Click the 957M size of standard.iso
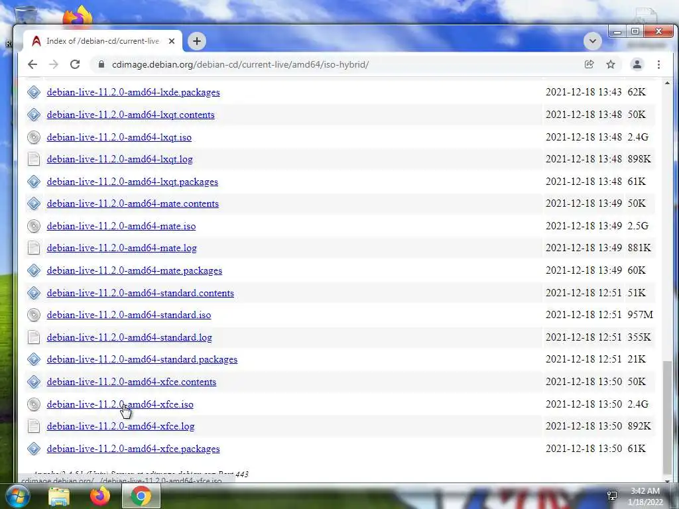This screenshot has width=679, height=509. [x=640, y=315]
